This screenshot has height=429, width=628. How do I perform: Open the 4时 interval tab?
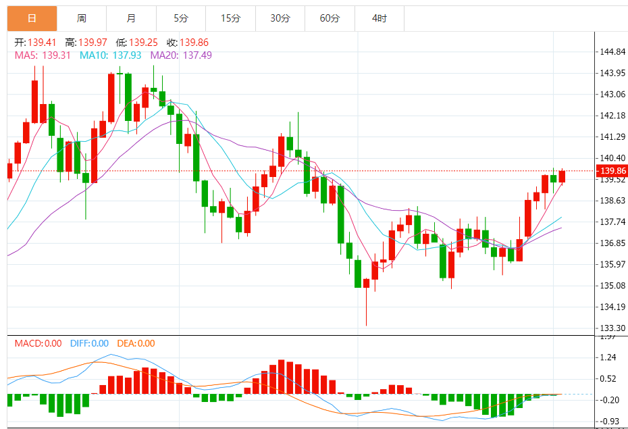click(380, 18)
